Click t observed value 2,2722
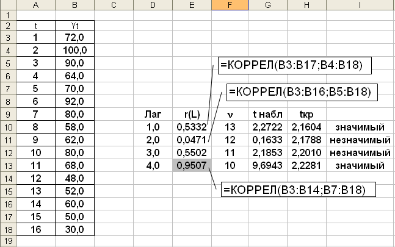 click(x=267, y=127)
